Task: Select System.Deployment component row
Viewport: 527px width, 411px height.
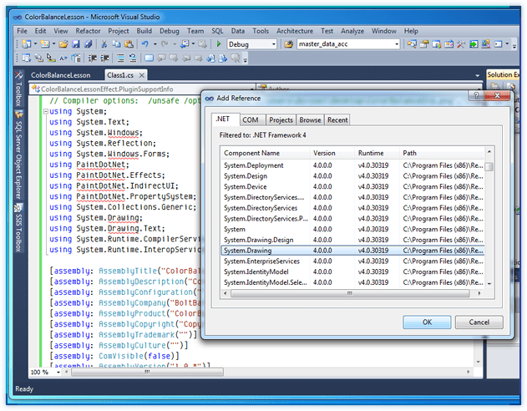Action: point(352,165)
